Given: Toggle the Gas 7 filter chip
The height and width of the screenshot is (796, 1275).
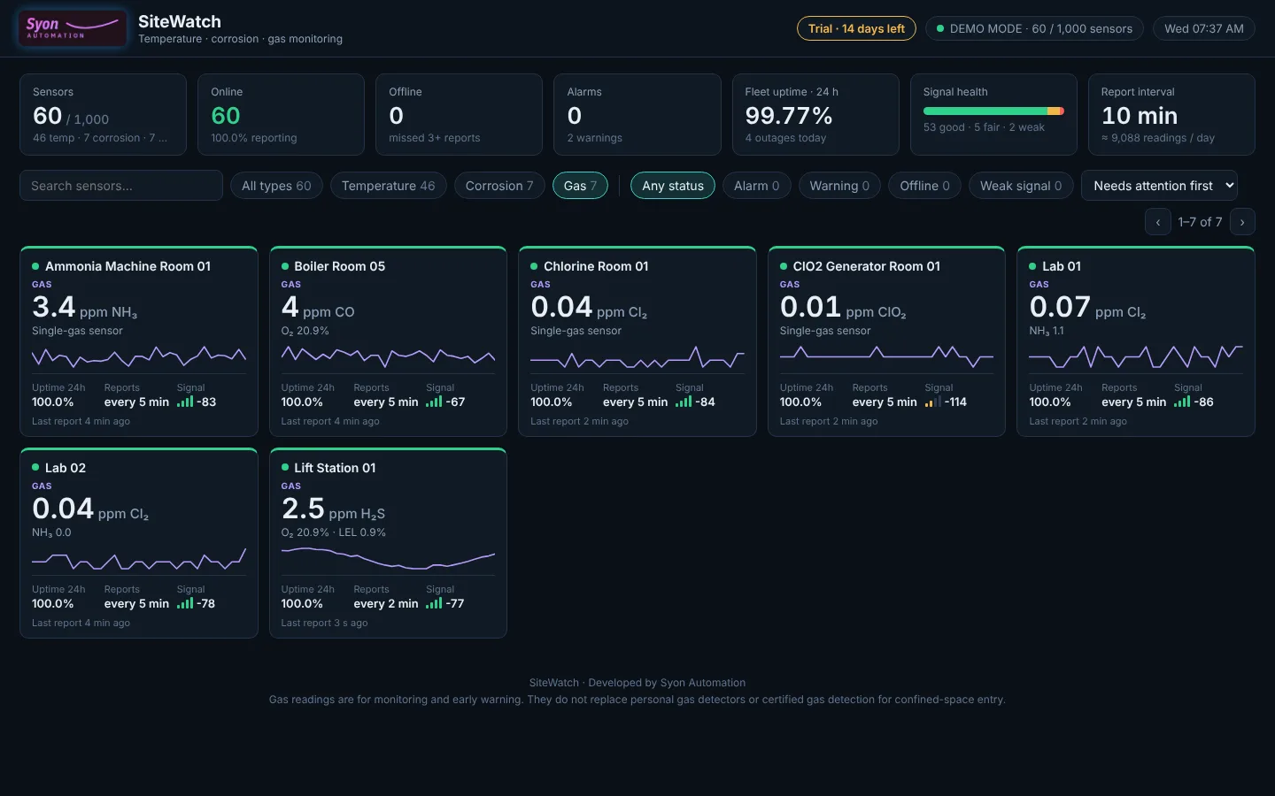Looking at the screenshot, I should tap(580, 186).
